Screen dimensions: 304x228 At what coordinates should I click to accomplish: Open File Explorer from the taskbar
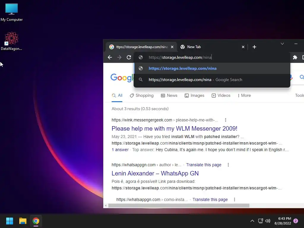tap(23, 221)
